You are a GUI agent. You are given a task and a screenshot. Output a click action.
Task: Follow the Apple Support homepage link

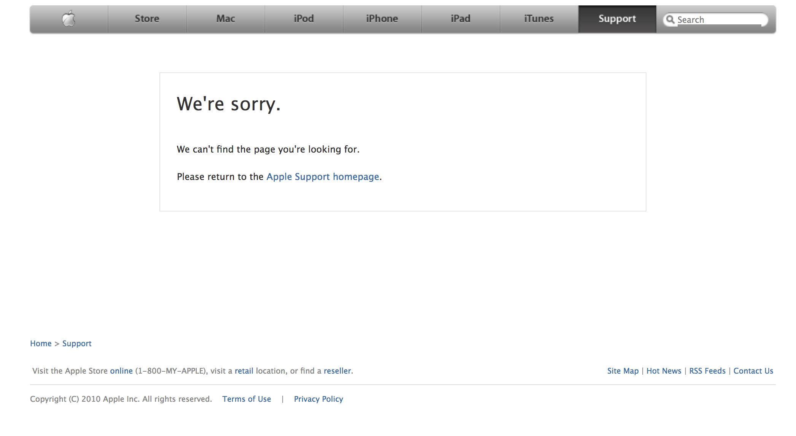coord(323,177)
